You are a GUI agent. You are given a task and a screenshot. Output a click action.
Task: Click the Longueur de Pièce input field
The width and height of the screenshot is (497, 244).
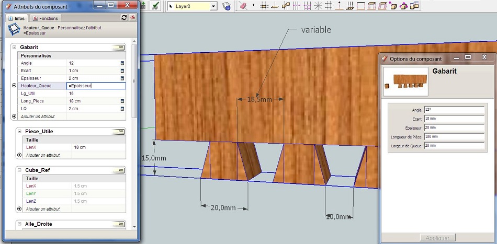click(454, 136)
